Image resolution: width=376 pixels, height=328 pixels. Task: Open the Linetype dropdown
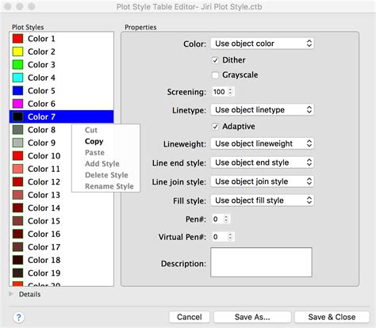pyautogui.click(x=262, y=110)
